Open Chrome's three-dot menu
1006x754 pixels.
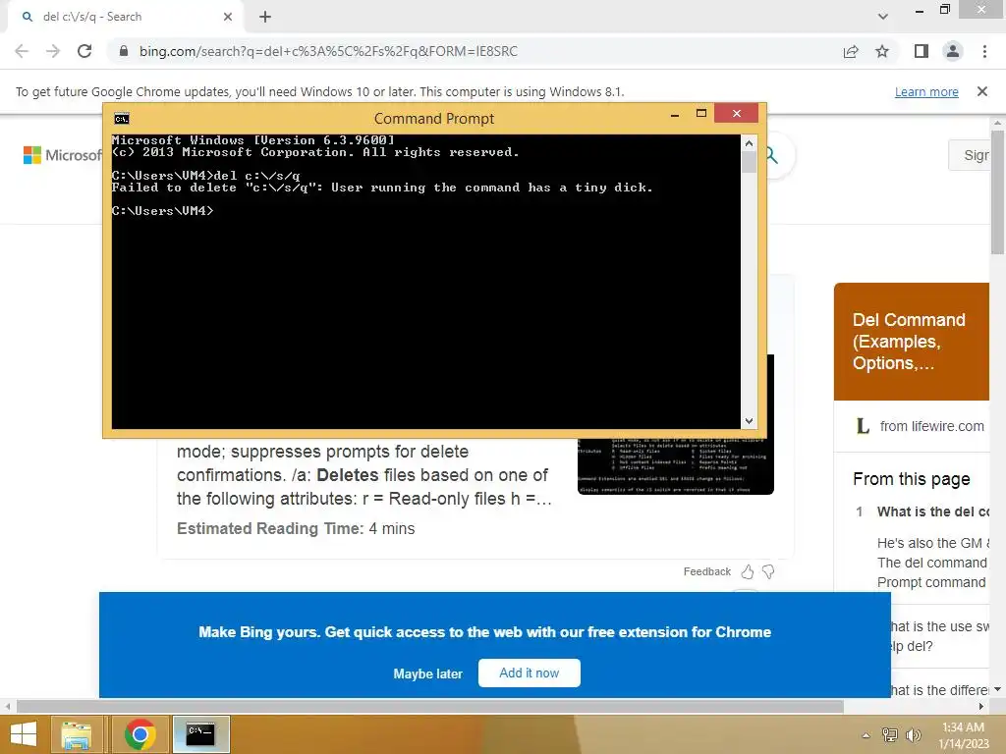[x=984, y=51]
